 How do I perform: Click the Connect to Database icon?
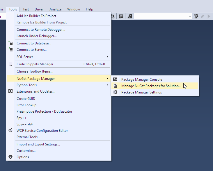[11, 43]
